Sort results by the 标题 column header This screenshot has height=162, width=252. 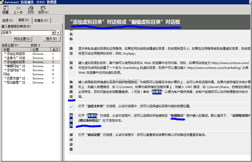[16, 50]
